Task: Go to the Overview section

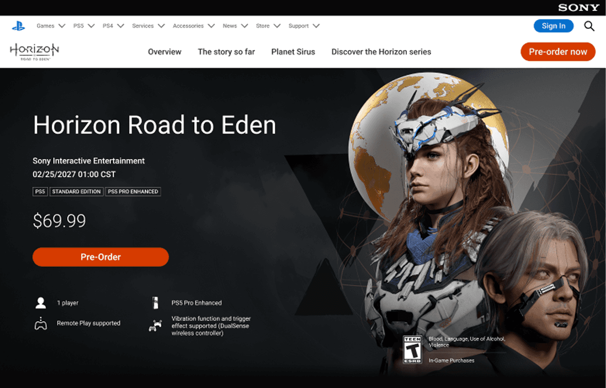Action: tap(165, 52)
